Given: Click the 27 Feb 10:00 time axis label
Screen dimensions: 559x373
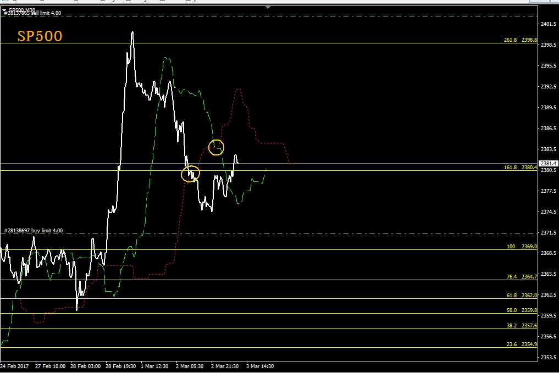Looking at the screenshot, I should tap(50, 366).
